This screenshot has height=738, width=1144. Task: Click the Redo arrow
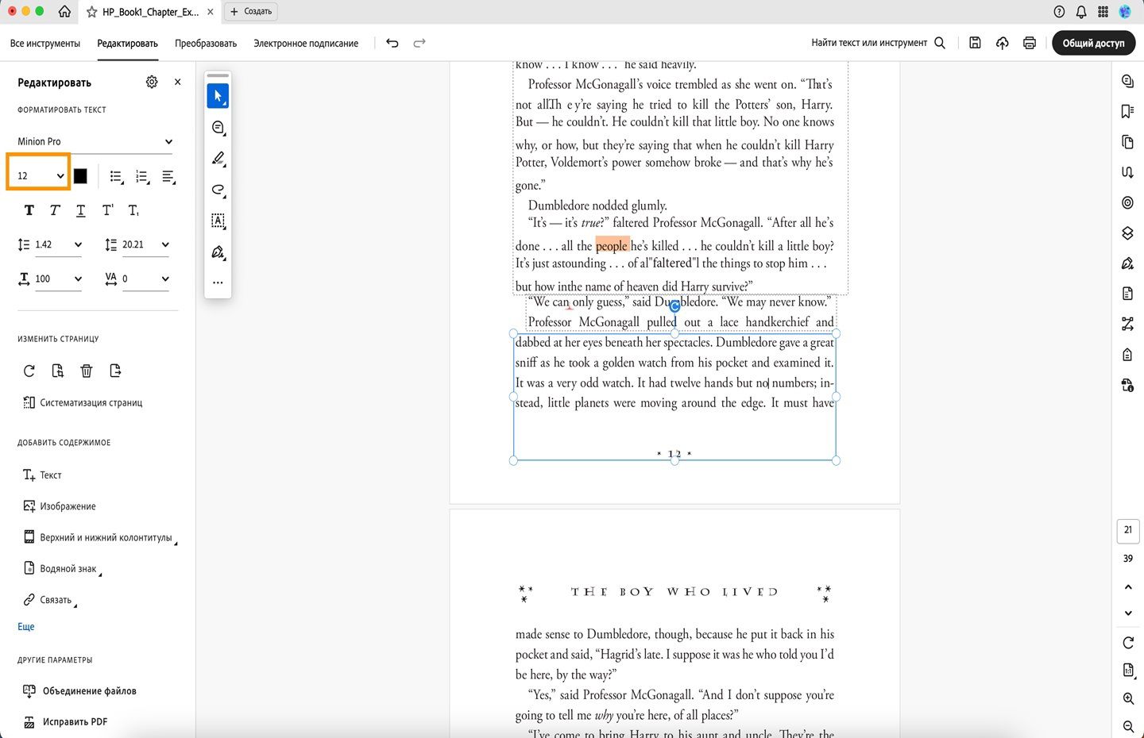pos(419,43)
